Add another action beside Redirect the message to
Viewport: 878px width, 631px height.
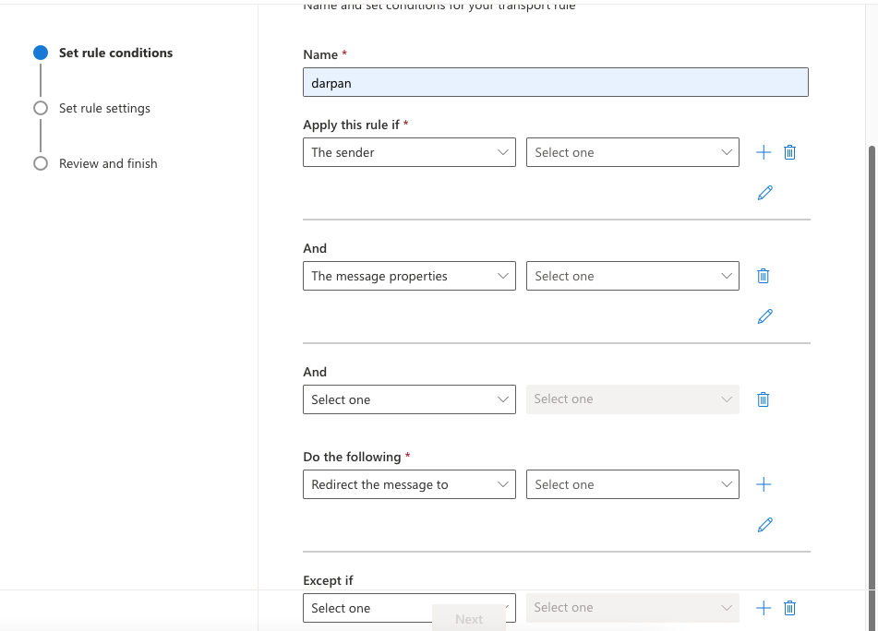click(764, 484)
